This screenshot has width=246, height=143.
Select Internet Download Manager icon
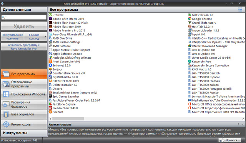tap(189, 46)
